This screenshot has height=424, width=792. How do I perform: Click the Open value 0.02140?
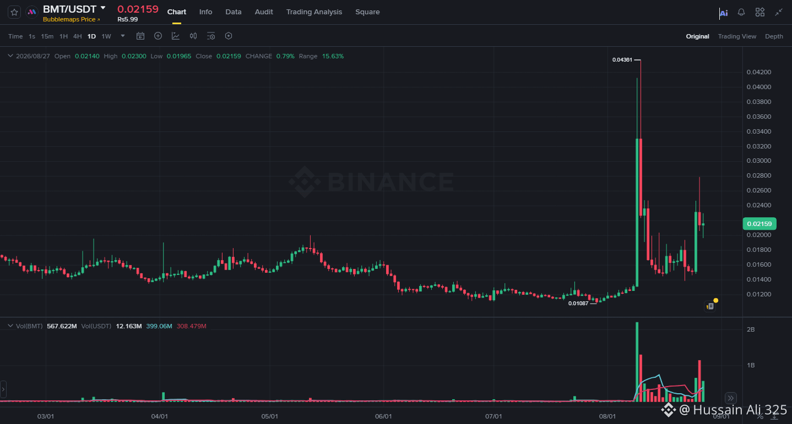[87, 56]
